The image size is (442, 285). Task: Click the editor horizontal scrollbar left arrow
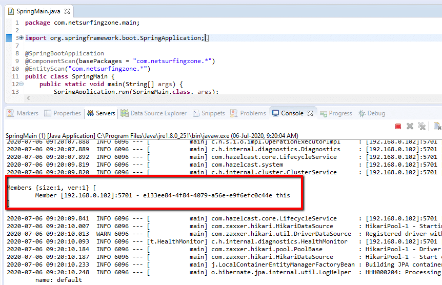click(x=28, y=98)
